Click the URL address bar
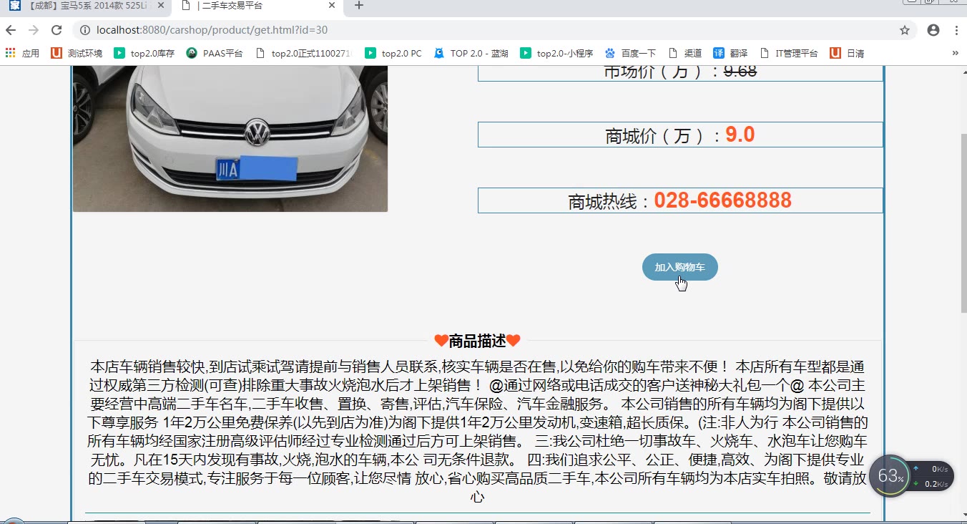 click(494, 30)
